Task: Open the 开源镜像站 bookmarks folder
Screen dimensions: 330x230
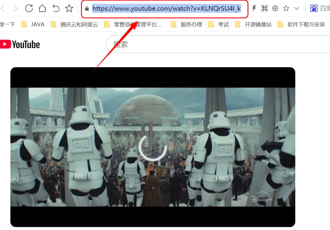Action: pos(253,25)
